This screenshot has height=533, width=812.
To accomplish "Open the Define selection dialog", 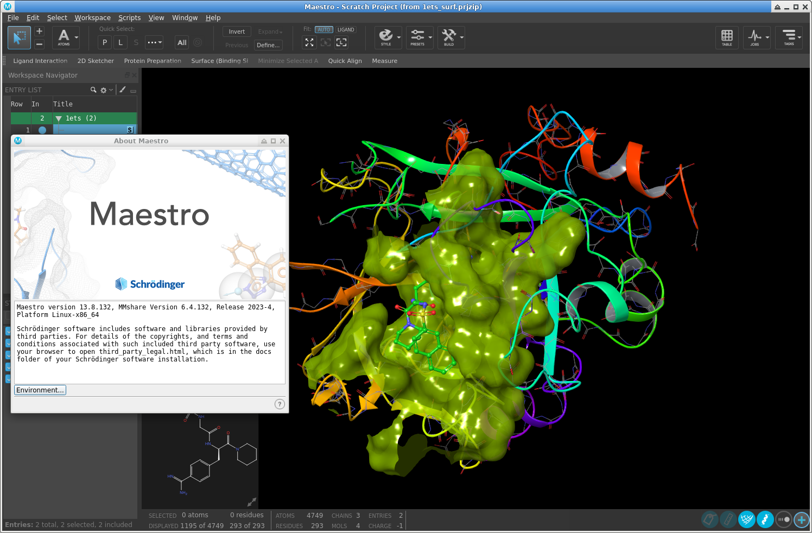I will pos(268,45).
